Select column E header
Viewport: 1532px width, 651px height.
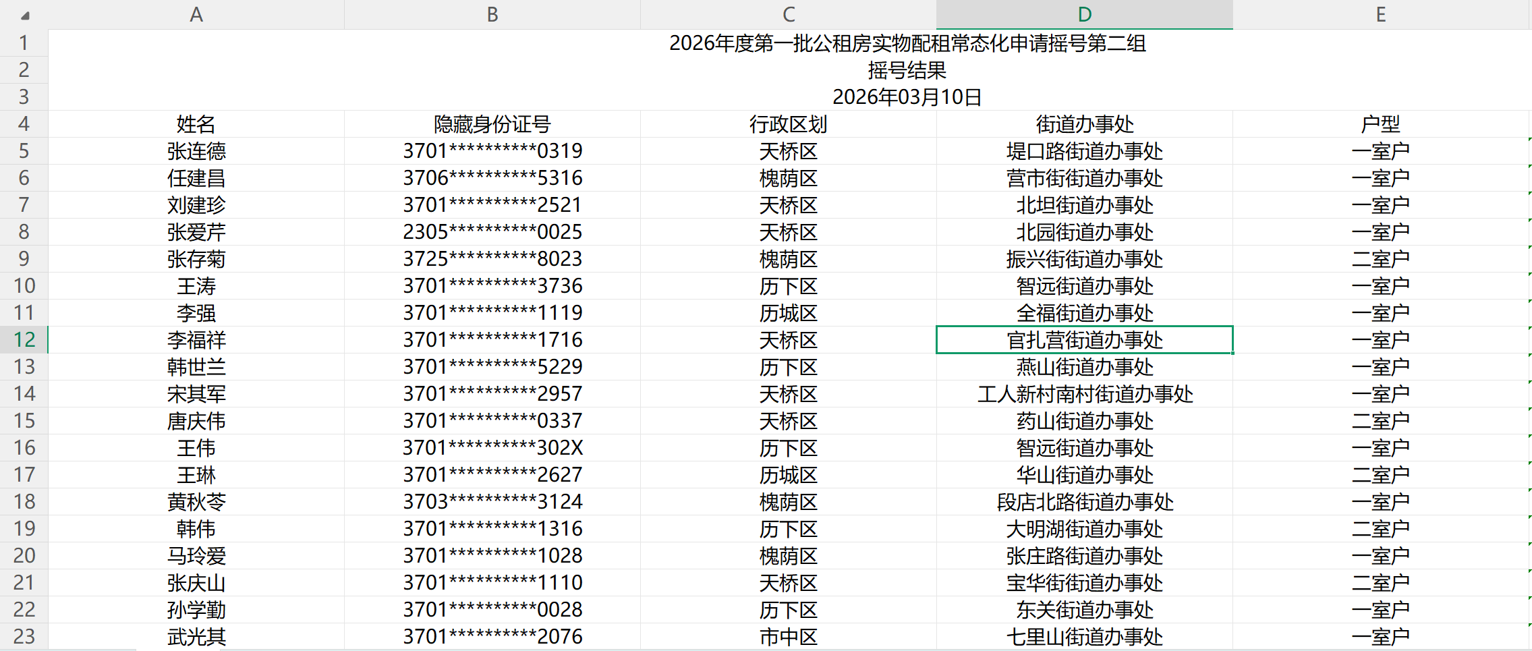1380,15
